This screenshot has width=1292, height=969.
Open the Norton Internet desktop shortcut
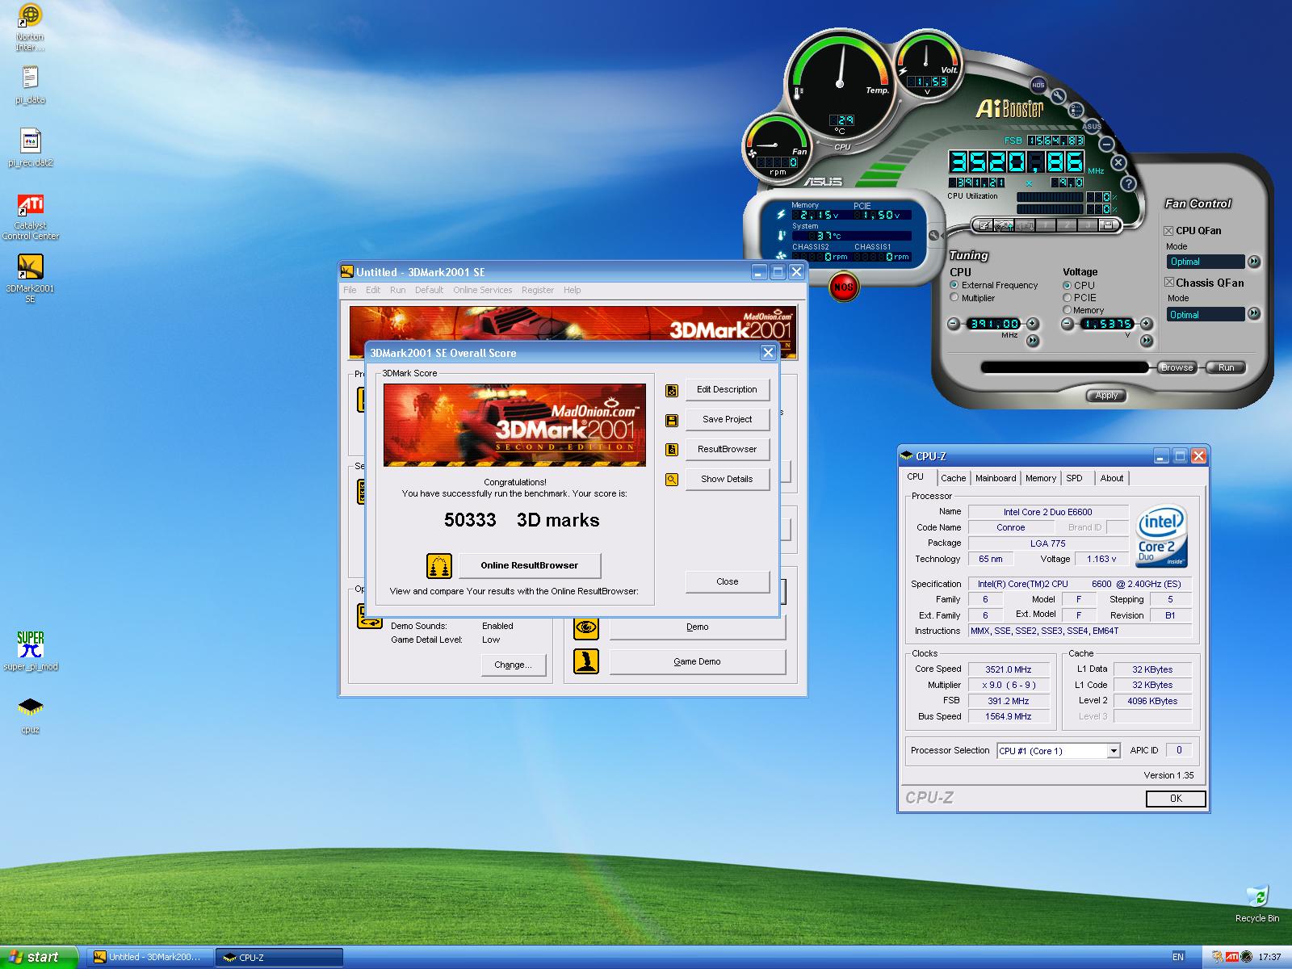pyautogui.click(x=31, y=27)
